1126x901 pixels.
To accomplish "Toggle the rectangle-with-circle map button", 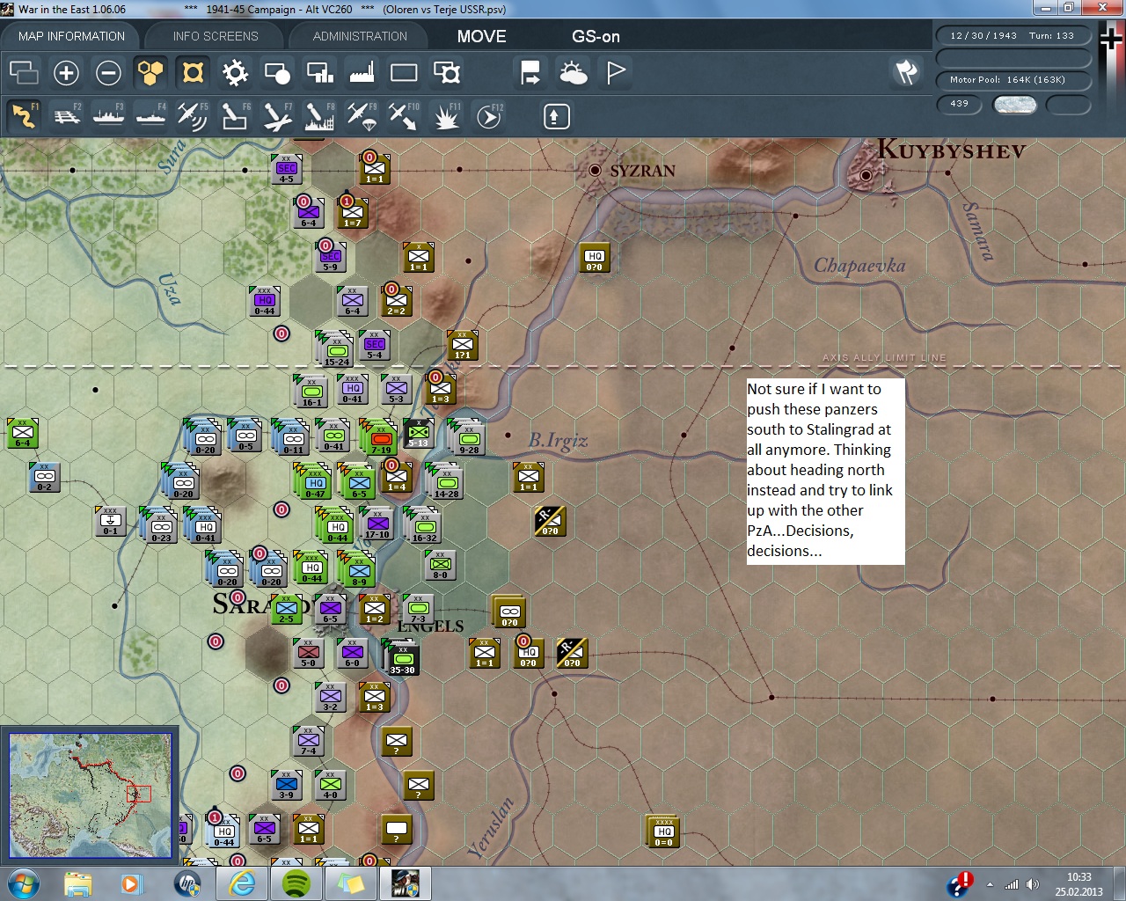I will point(277,72).
